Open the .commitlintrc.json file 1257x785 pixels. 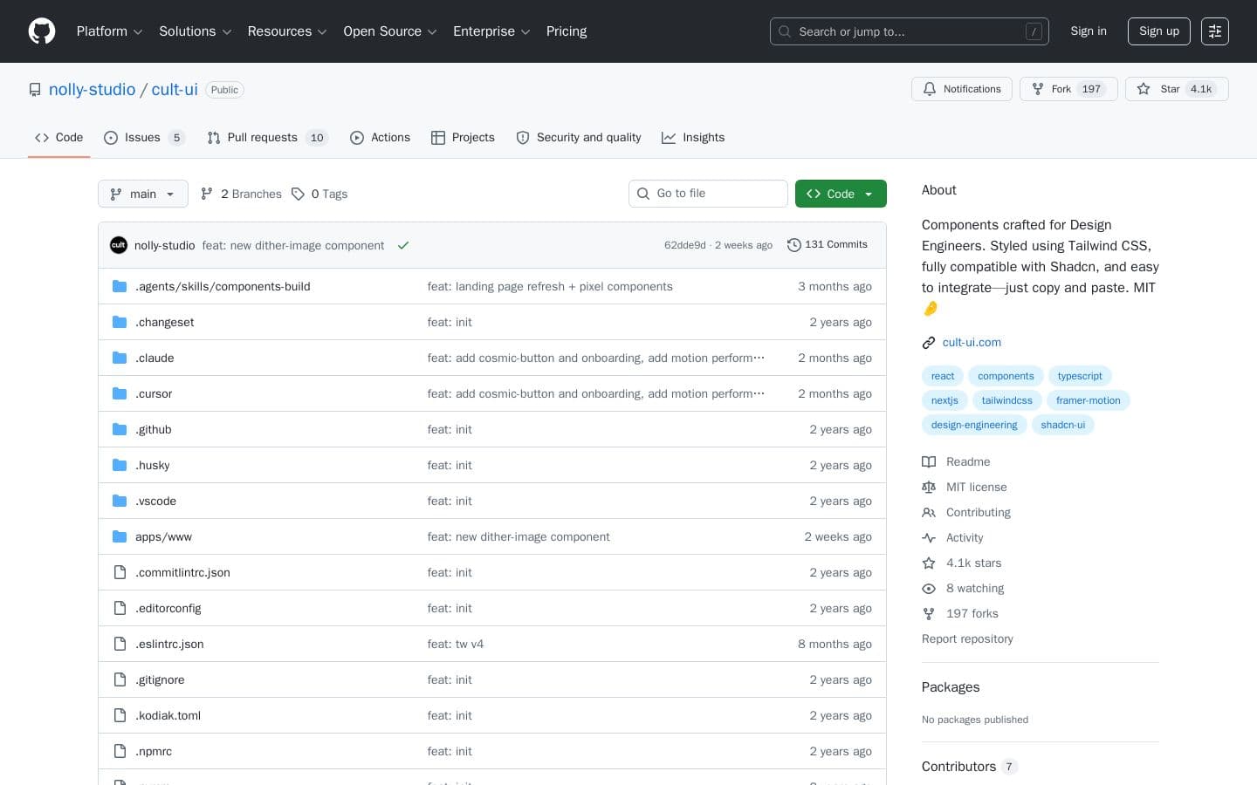point(183,572)
